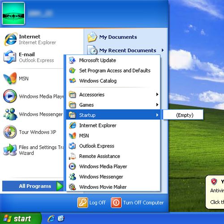Click the Turn Off Computer power icon
This screenshot has height=224, width=224.
[x=116, y=203]
